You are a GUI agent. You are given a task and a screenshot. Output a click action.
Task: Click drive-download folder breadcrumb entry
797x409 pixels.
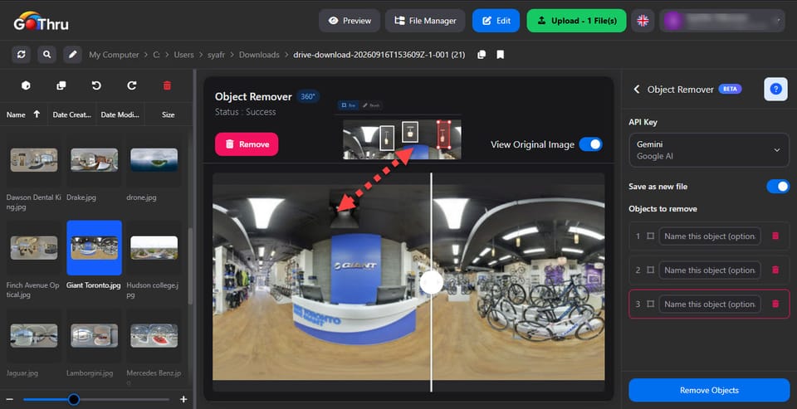[x=379, y=55]
